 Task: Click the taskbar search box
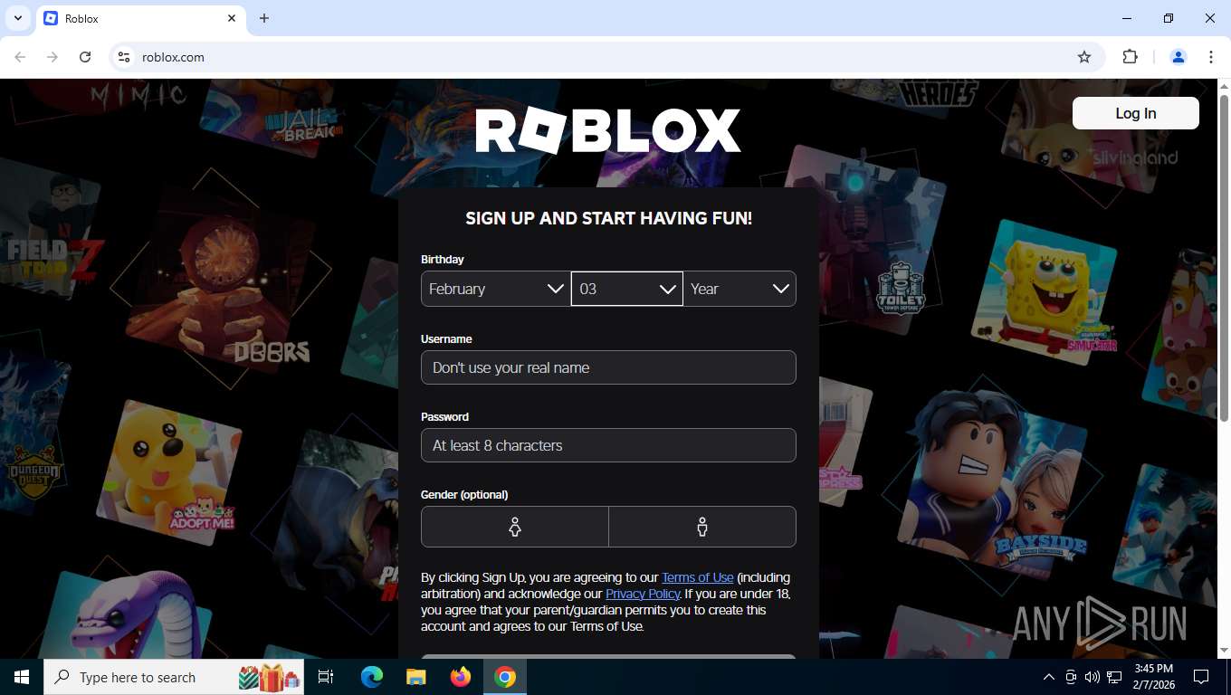(175, 677)
